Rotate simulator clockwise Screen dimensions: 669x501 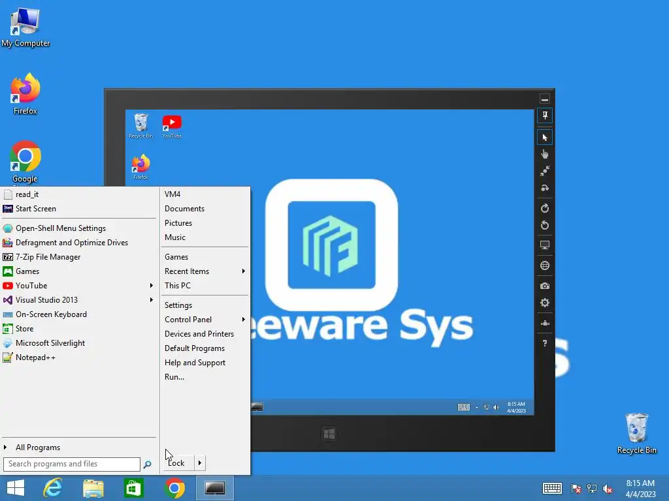[x=545, y=208]
